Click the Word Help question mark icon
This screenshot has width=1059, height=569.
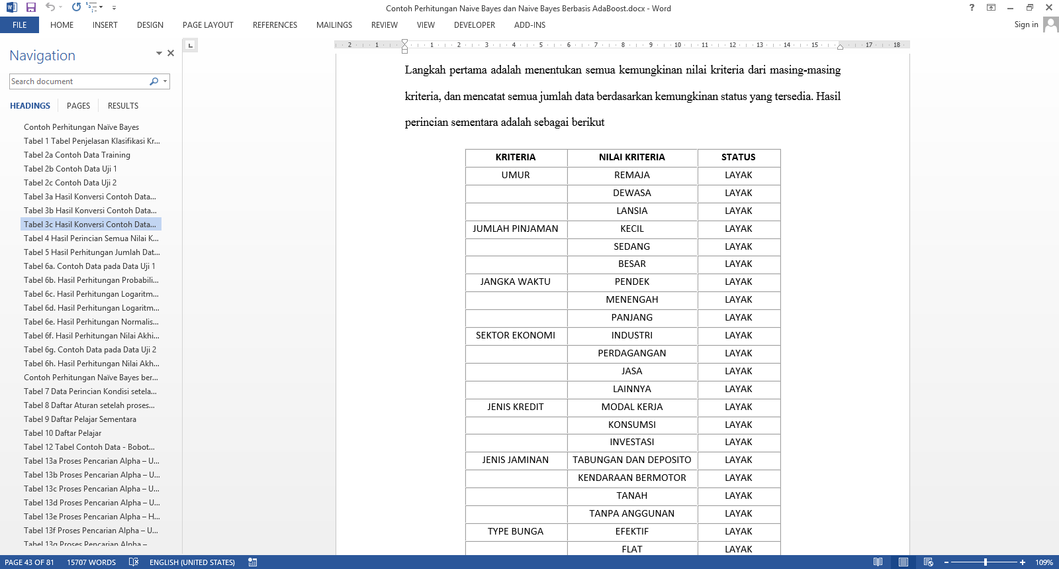point(972,7)
